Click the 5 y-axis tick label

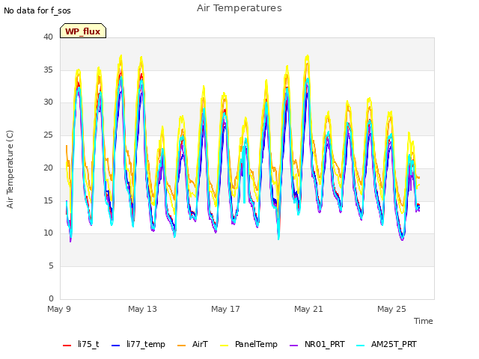click(51, 266)
